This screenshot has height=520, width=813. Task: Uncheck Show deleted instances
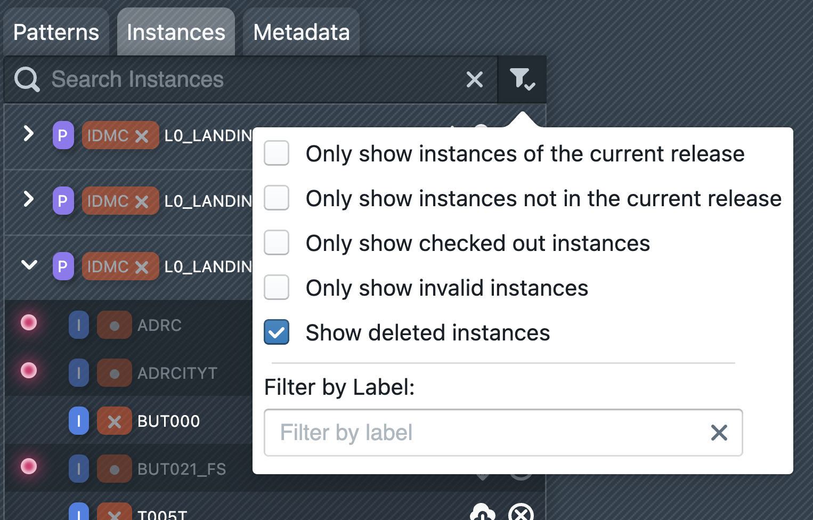277,332
